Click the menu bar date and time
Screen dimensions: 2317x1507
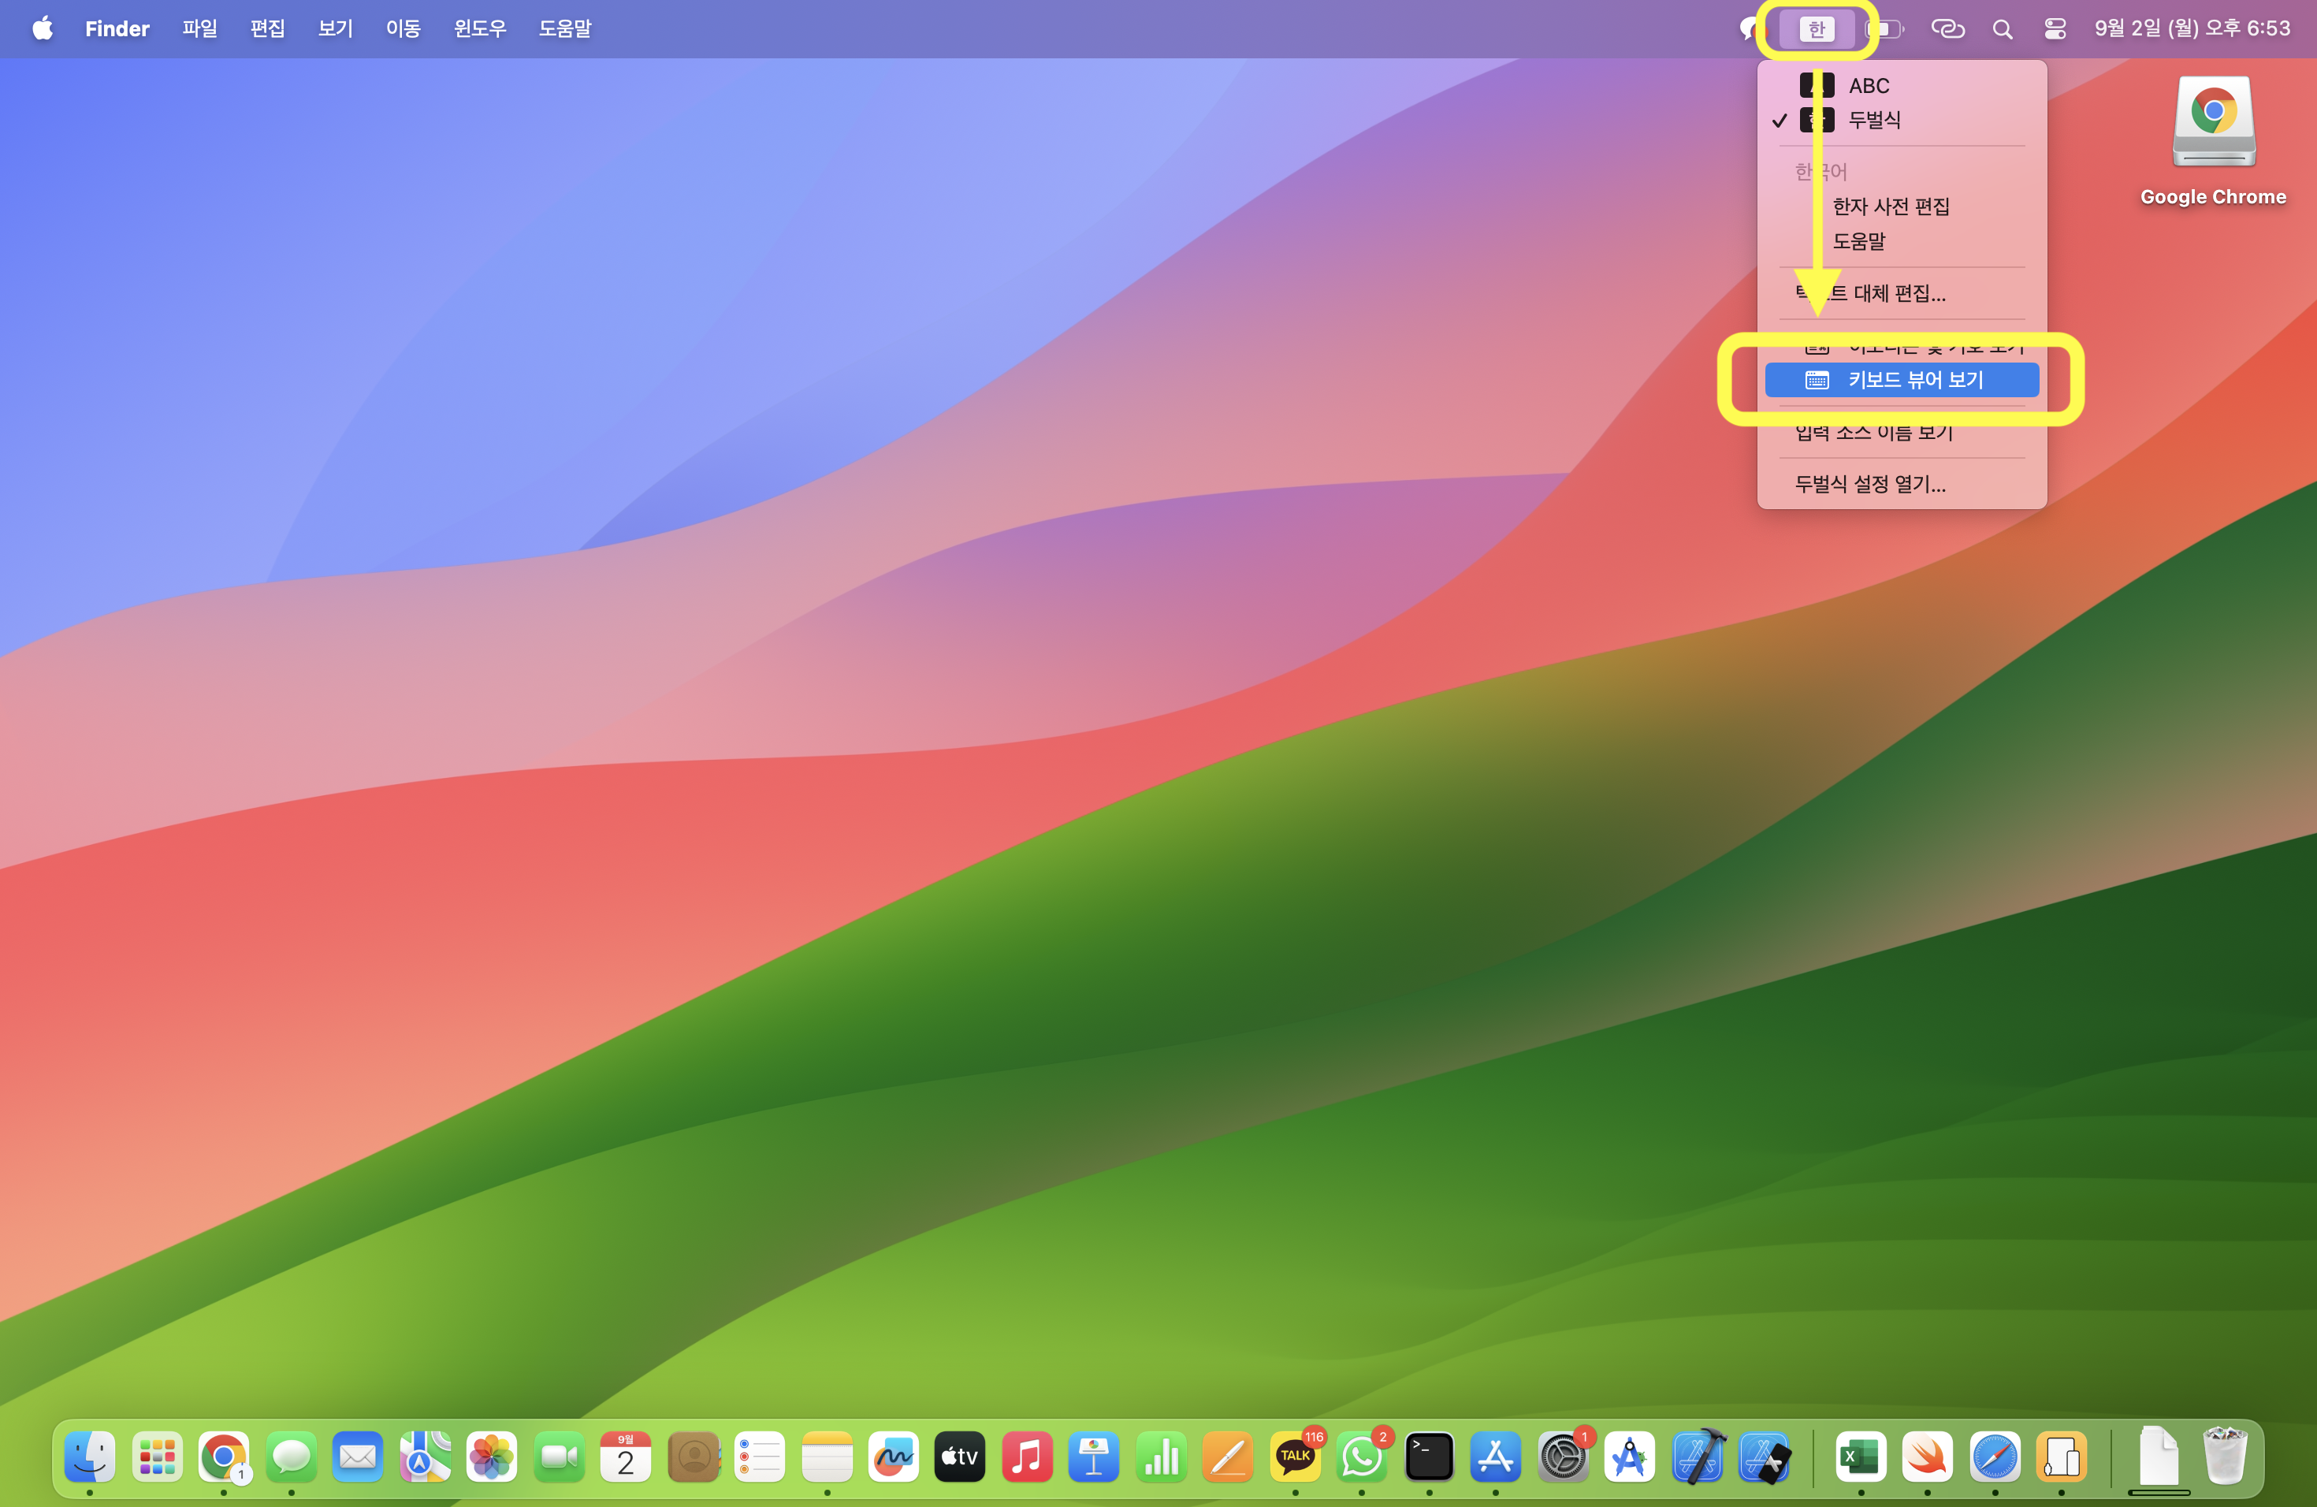pos(2192,29)
